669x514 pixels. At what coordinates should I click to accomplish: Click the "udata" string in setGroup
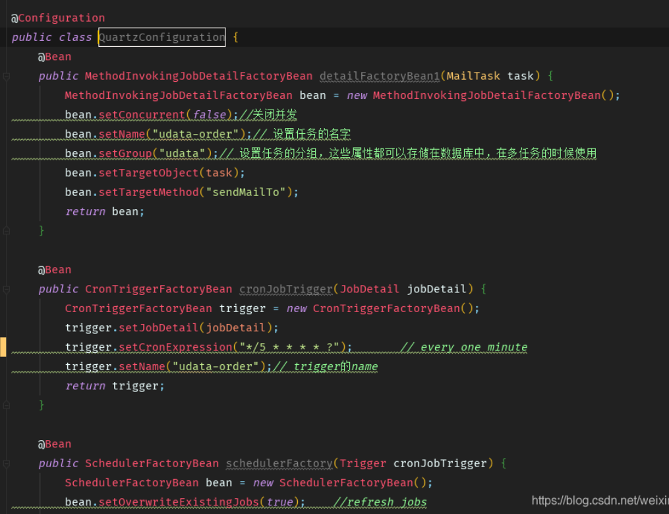[x=182, y=153]
